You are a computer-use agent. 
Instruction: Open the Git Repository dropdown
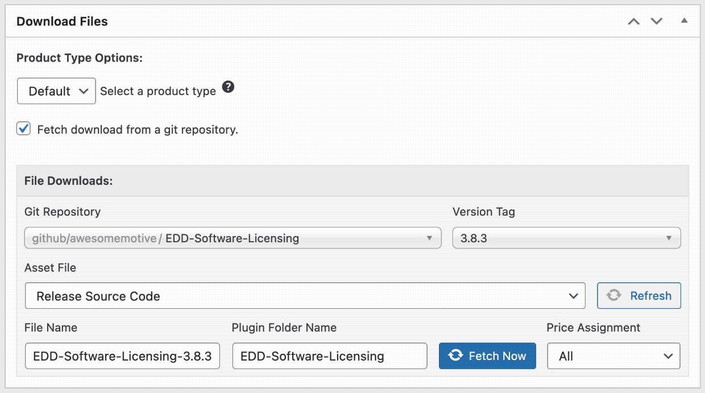(x=233, y=238)
